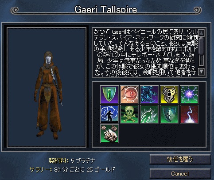Click the shield with lightning figure icon

tap(169, 114)
